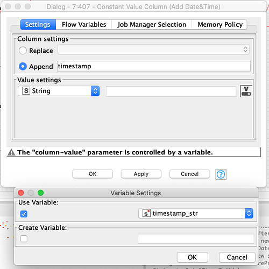The image size is (269, 269).
Task: Click the String type S icon
Action: coord(26,91)
